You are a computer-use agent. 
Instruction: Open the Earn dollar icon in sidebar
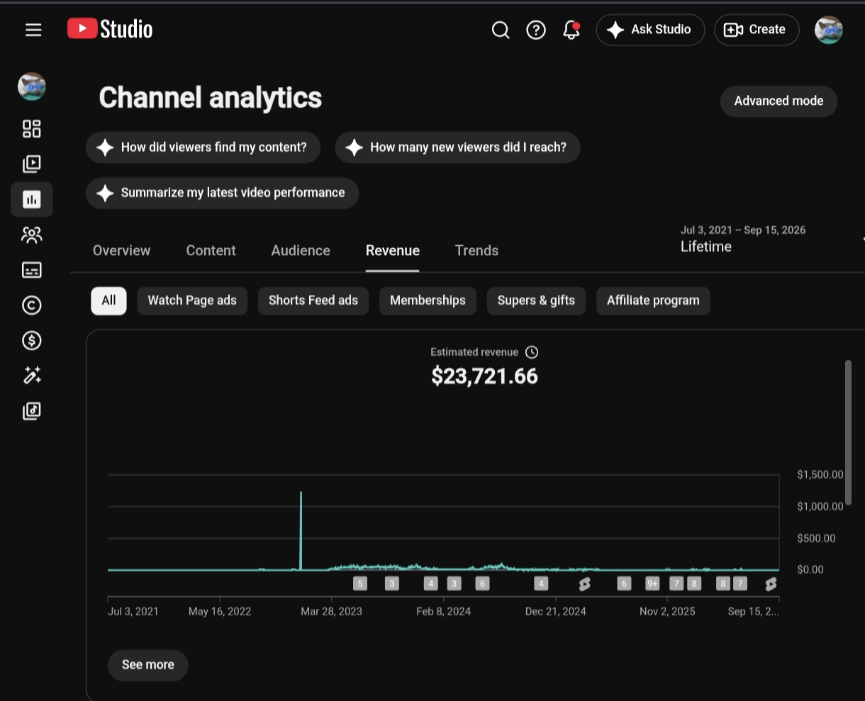click(x=32, y=341)
